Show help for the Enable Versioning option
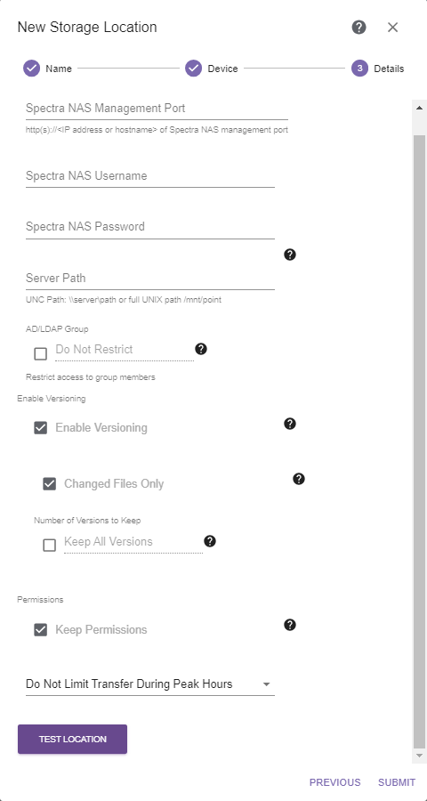The height and width of the screenshot is (801, 427). 290,424
